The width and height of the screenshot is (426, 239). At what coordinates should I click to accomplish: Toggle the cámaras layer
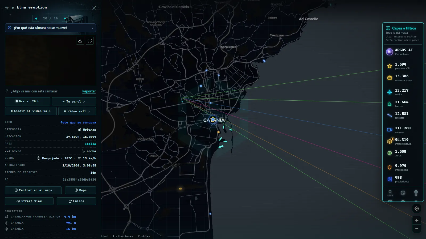[x=403, y=130]
